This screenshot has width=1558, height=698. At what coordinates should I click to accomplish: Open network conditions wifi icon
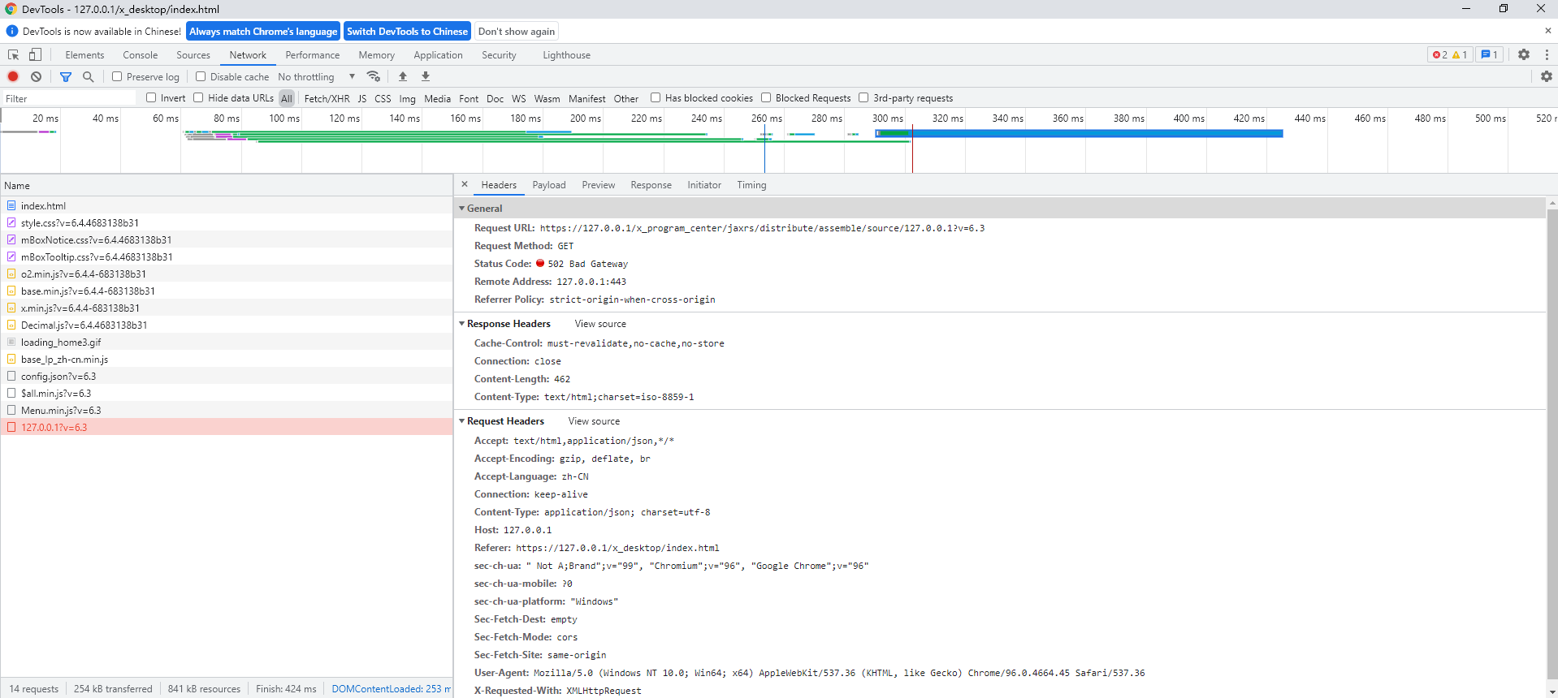pos(374,76)
